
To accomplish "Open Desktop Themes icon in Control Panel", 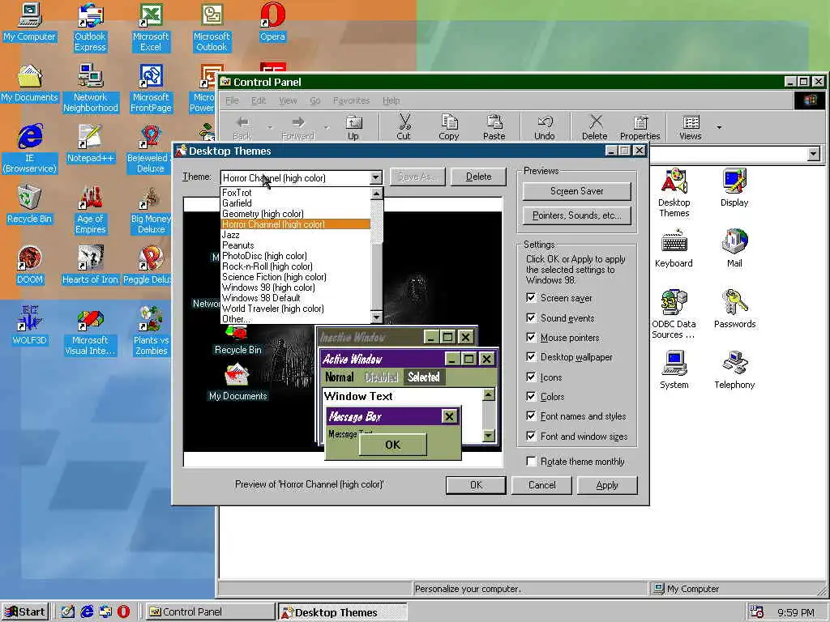I will (674, 193).
